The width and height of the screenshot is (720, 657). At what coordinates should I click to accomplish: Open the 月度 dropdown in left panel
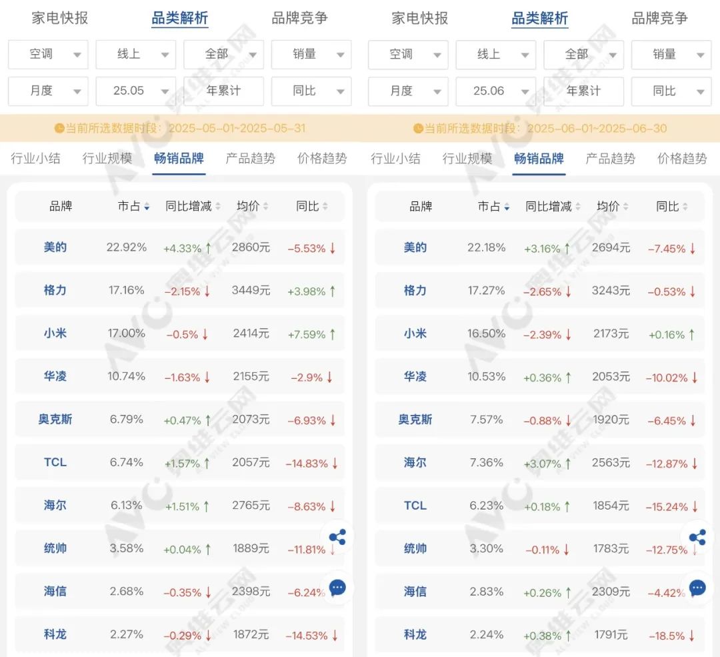tap(48, 91)
